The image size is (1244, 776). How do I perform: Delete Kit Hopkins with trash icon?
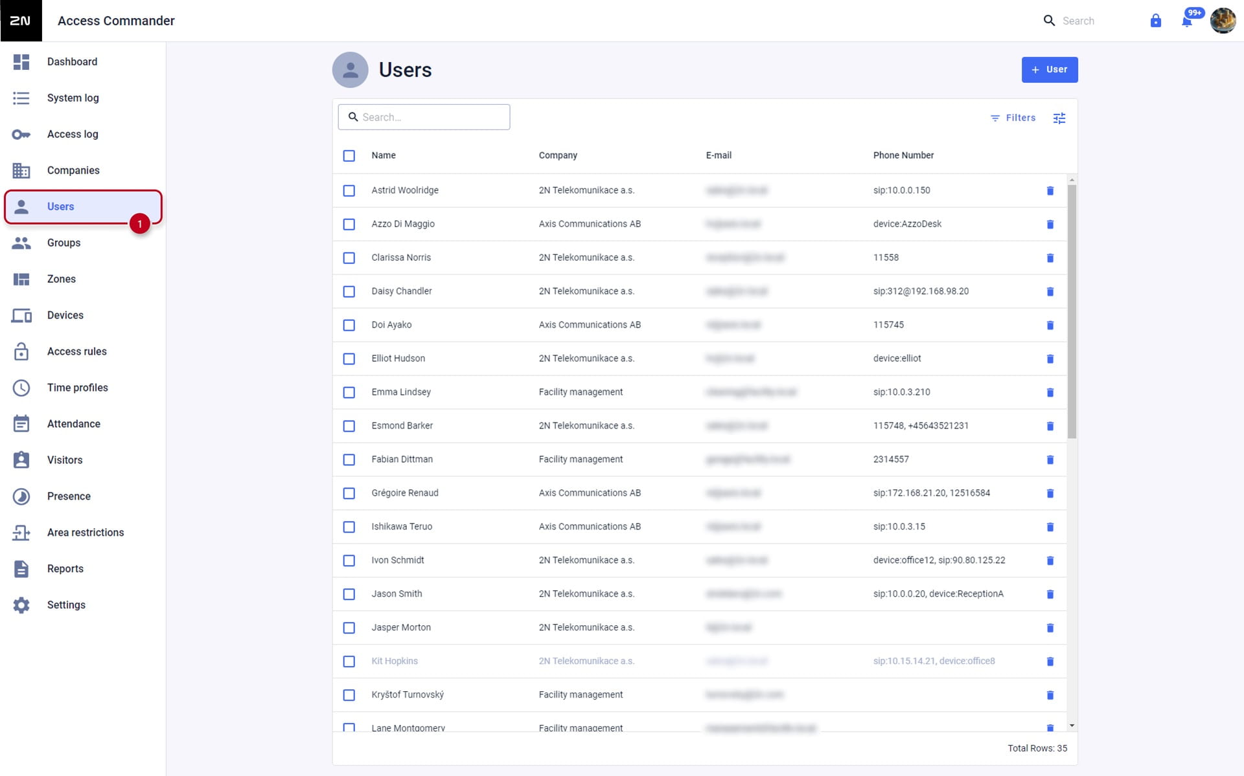[1050, 661]
